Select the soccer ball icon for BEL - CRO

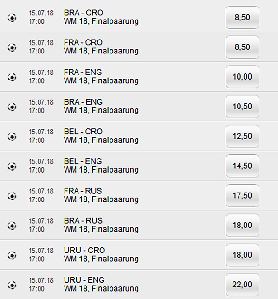pos(12,137)
